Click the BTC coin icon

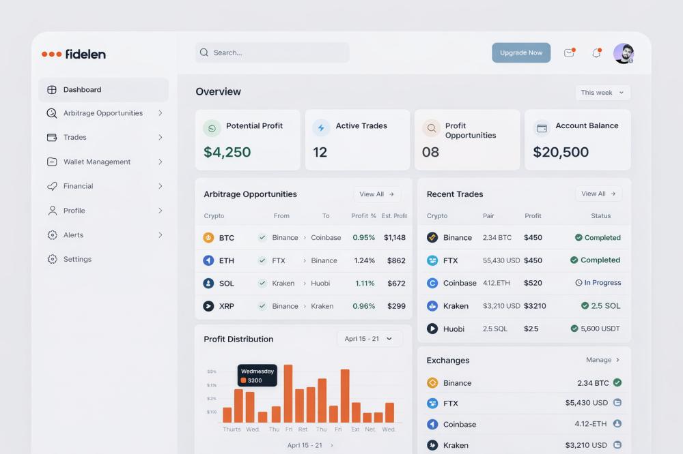coord(208,238)
